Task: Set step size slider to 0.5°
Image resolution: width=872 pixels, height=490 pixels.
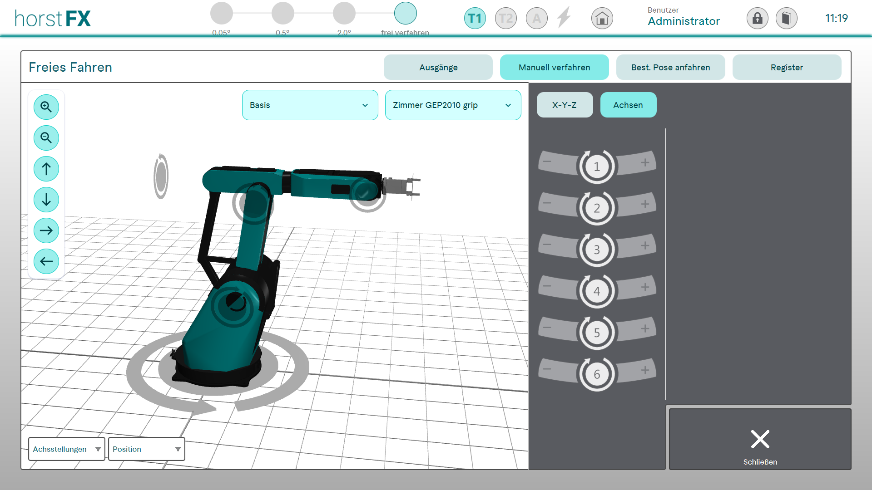Action: [x=282, y=14]
